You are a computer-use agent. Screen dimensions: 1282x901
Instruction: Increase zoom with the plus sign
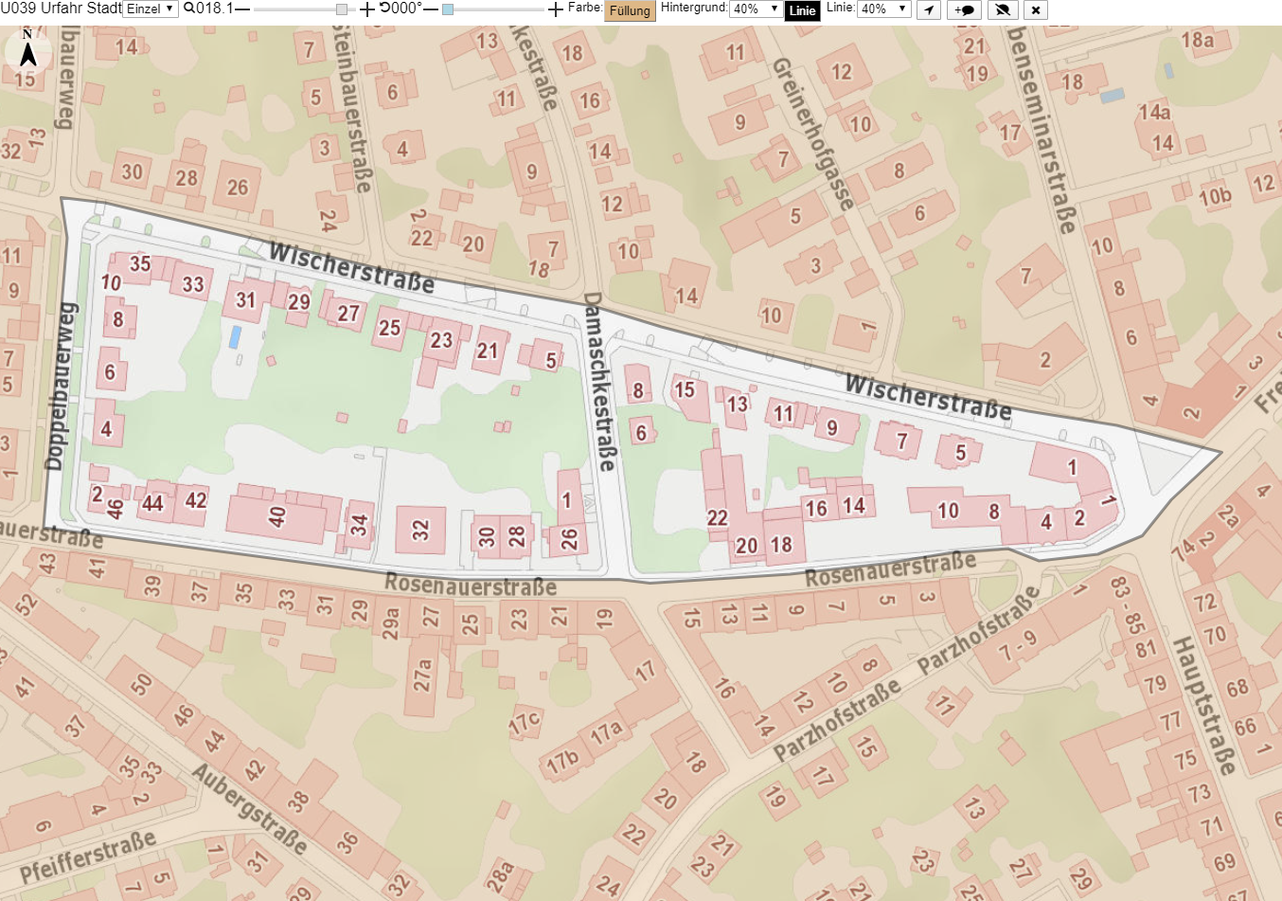point(367,9)
